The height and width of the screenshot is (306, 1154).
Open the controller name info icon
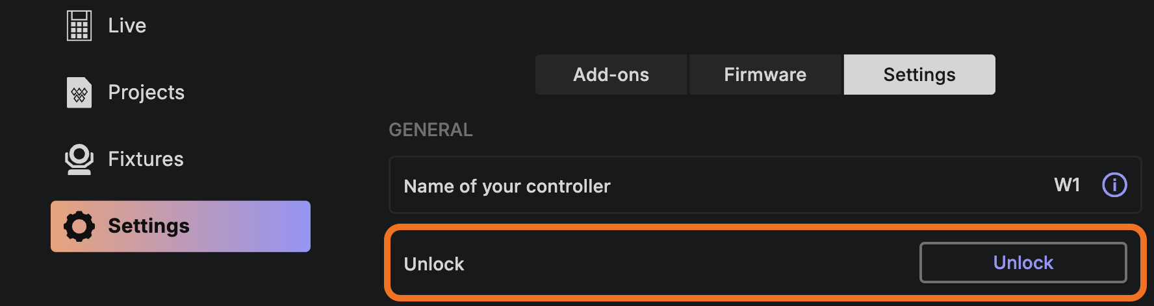tap(1114, 185)
